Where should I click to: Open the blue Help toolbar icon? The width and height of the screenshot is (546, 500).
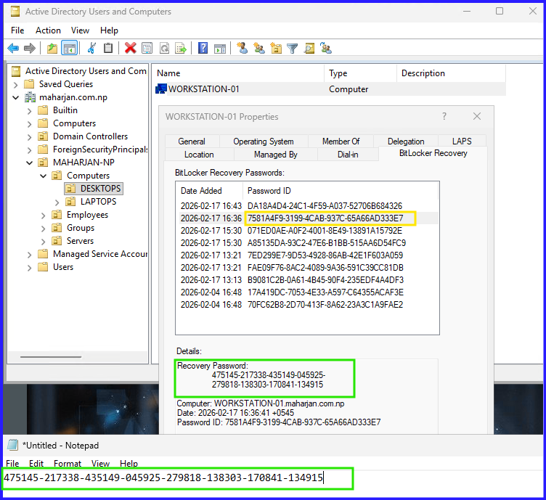[x=203, y=49]
